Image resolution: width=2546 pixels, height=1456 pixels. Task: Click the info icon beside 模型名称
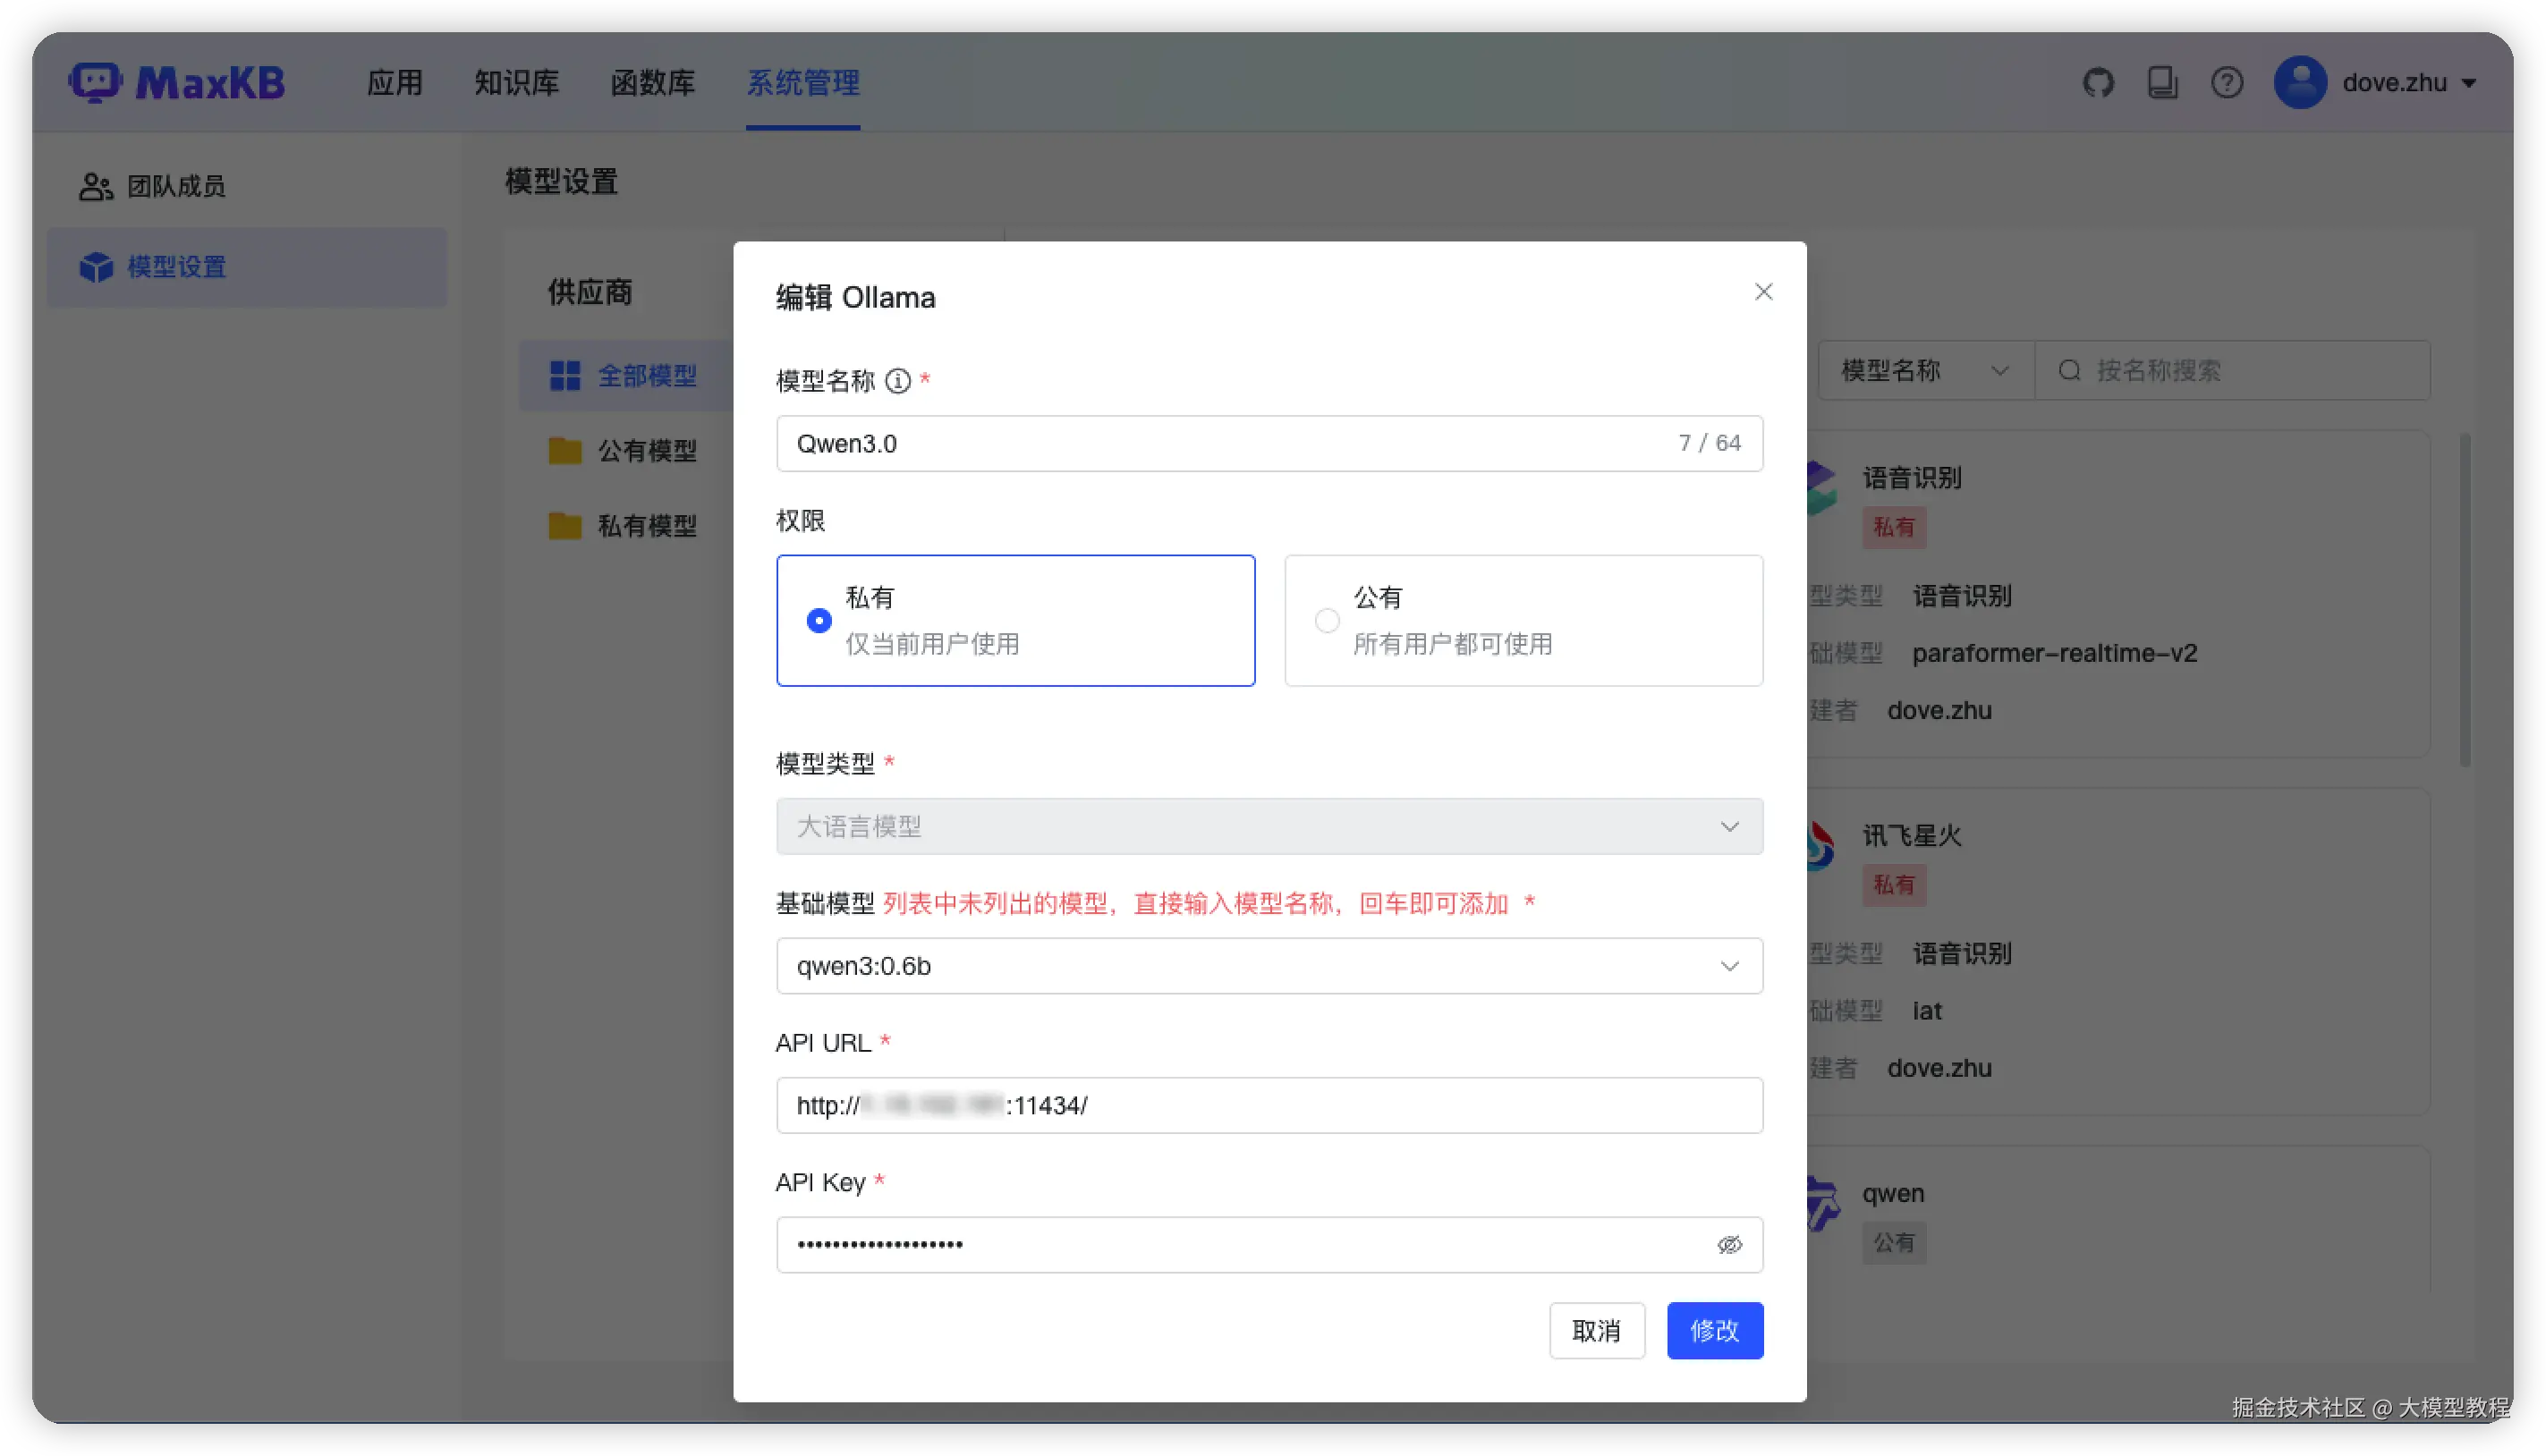click(898, 381)
